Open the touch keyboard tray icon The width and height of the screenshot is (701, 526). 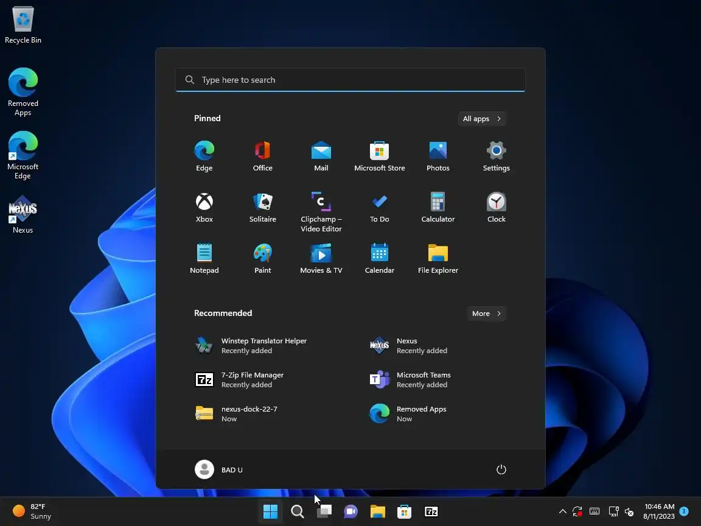point(595,511)
